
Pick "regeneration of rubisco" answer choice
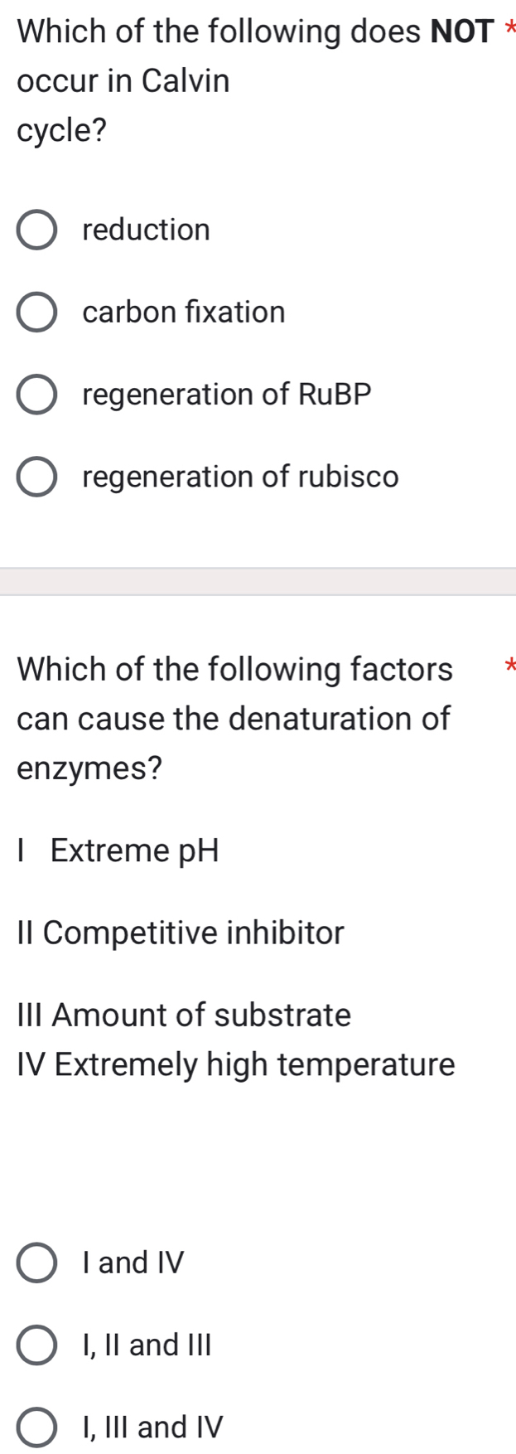coord(36,477)
